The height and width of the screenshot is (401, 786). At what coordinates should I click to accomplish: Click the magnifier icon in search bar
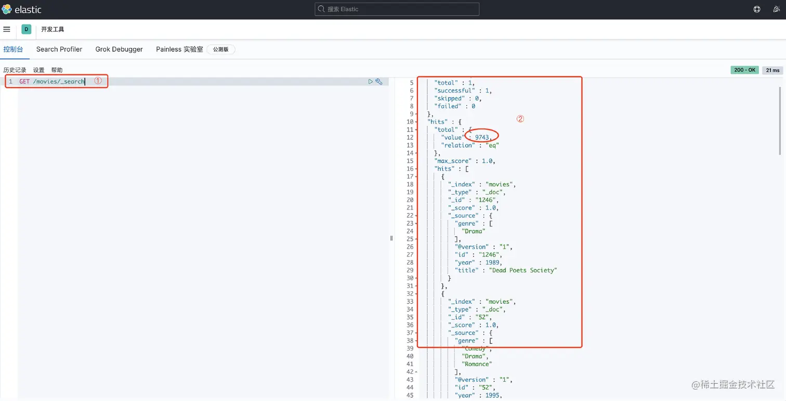pyautogui.click(x=322, y=9)
